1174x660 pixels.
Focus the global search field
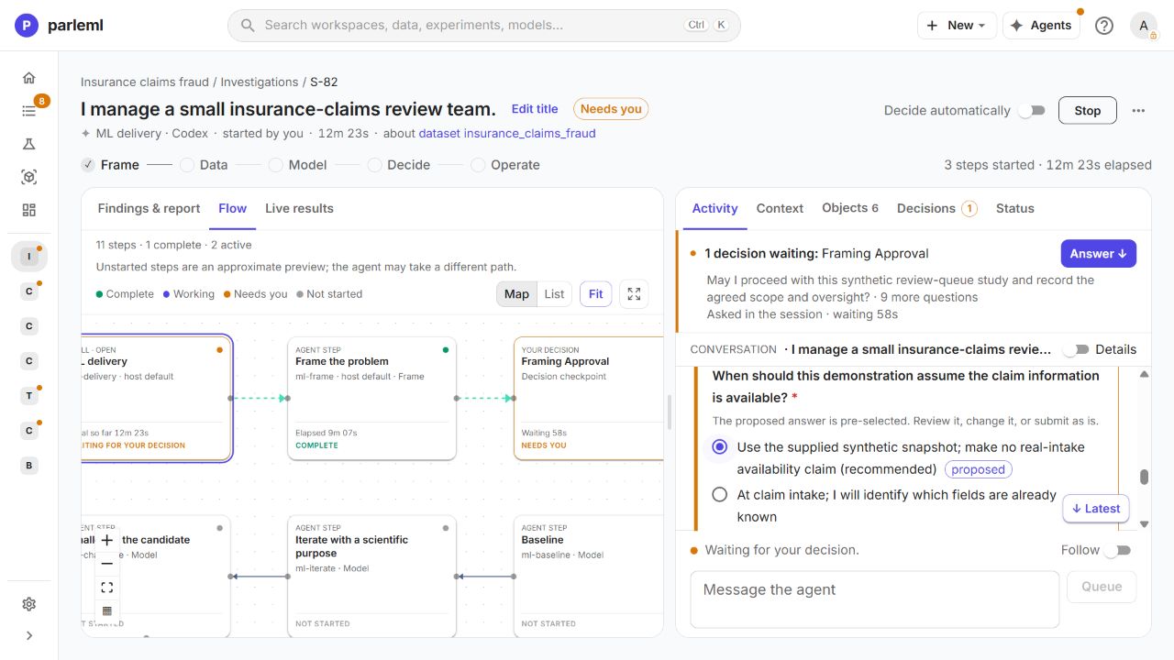(483, 26)
